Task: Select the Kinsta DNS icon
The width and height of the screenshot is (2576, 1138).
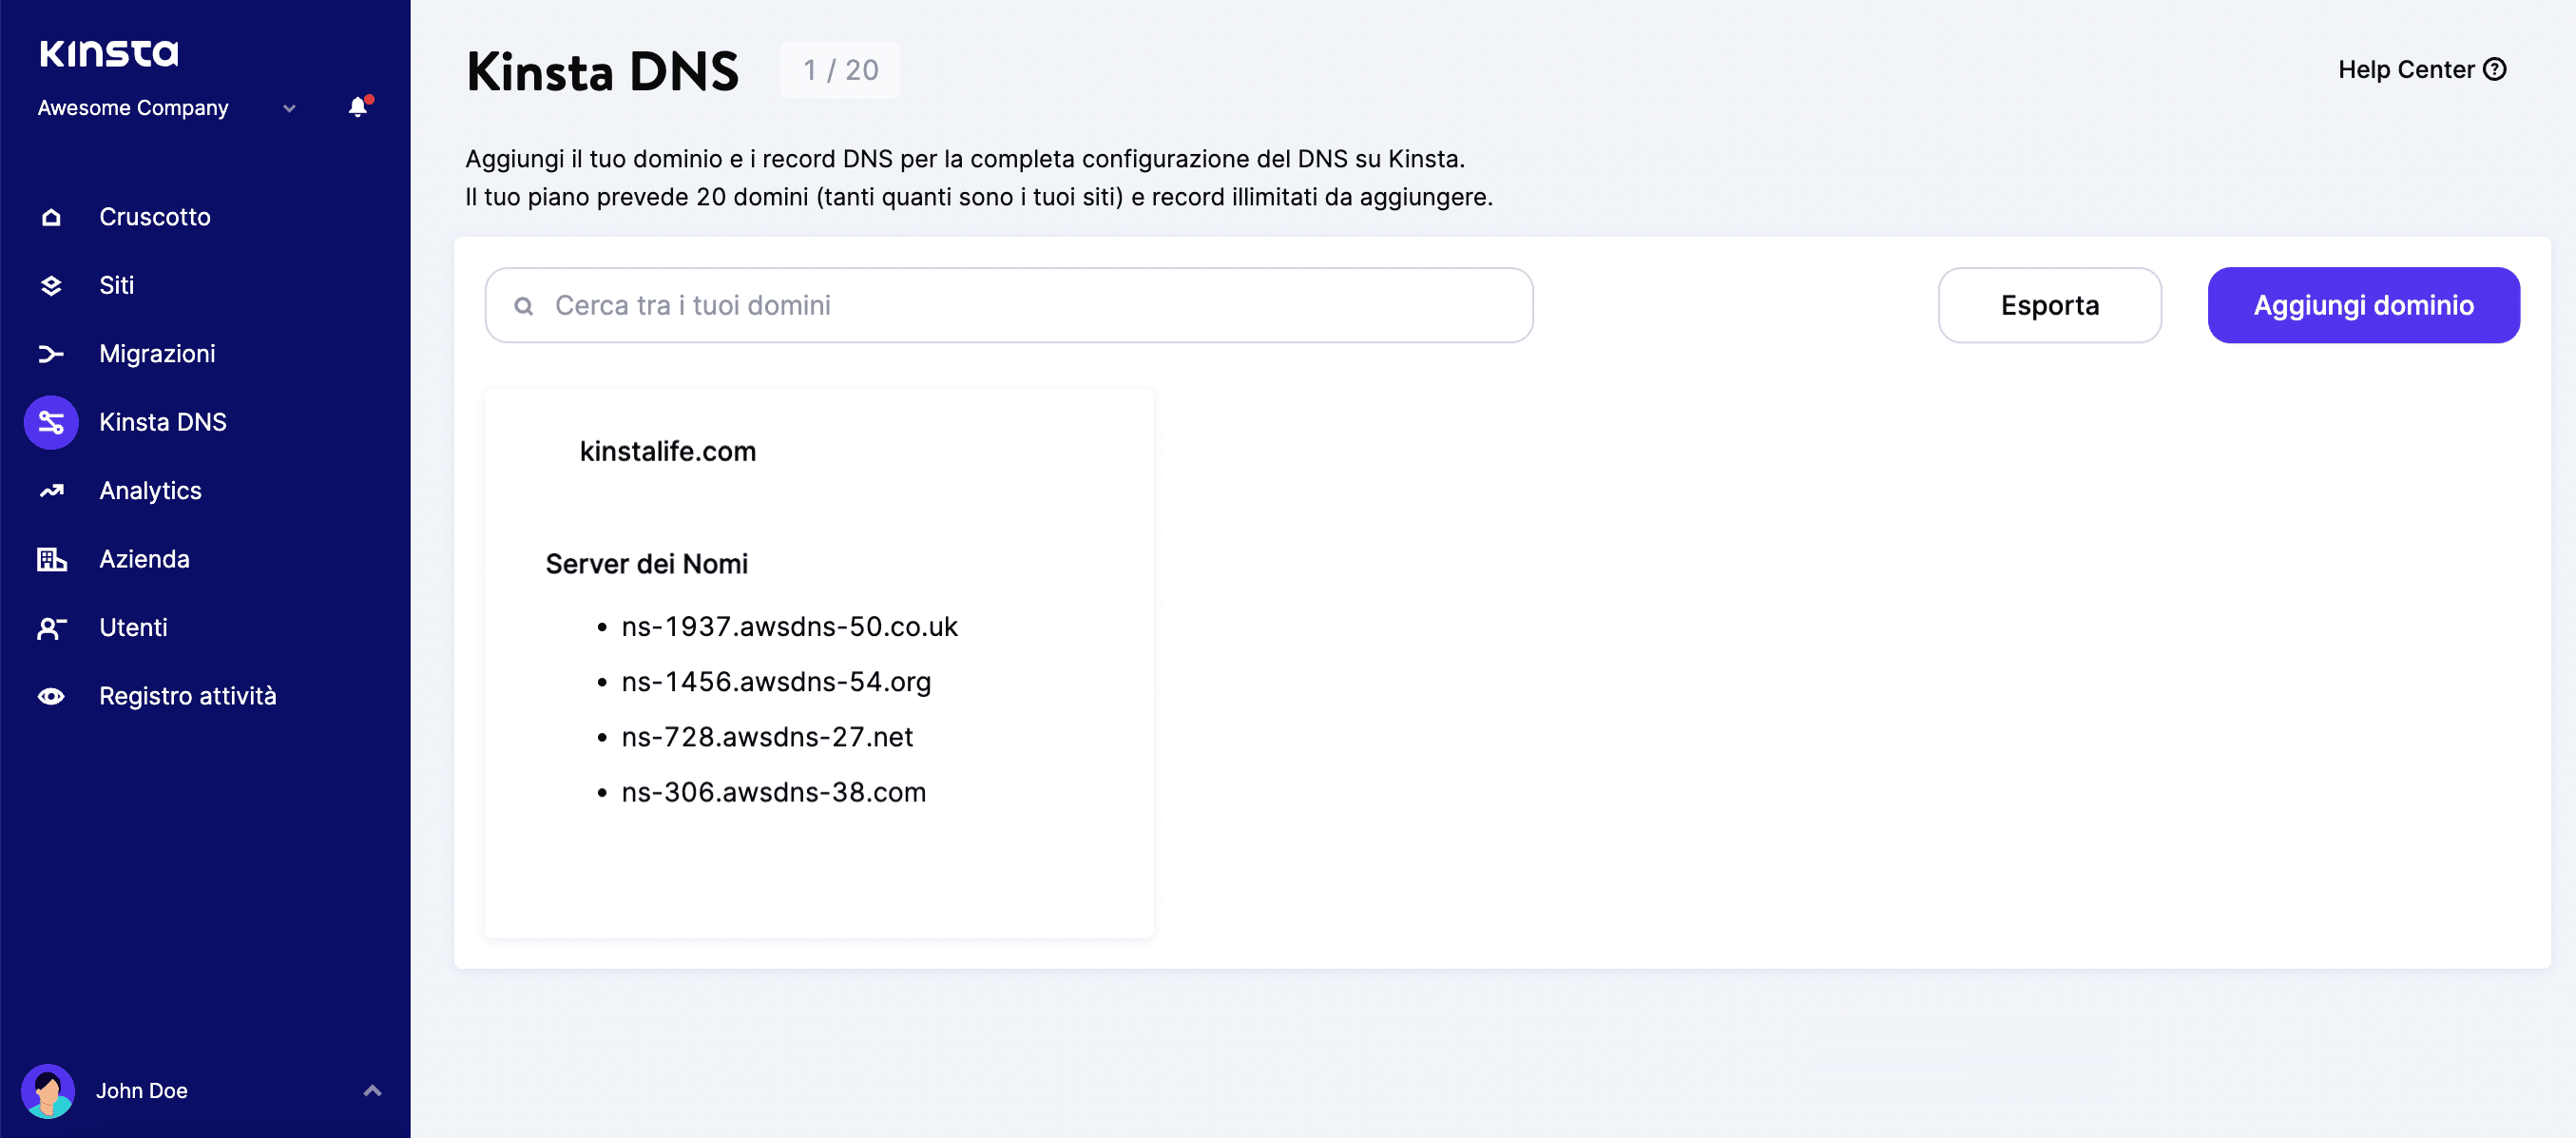Action: click(50, 422)
